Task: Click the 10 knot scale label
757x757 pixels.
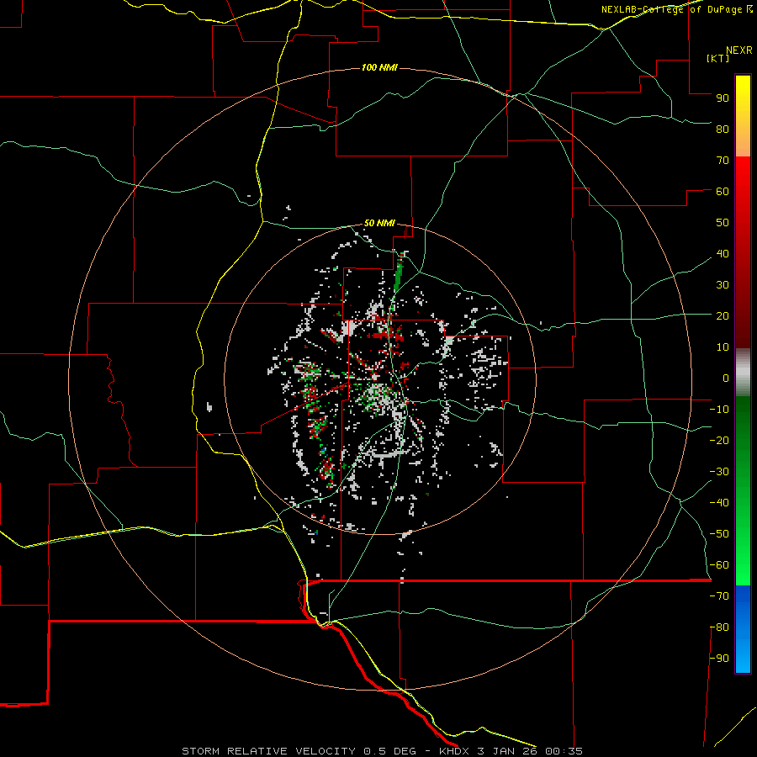Action: click(x=723, y=347)
